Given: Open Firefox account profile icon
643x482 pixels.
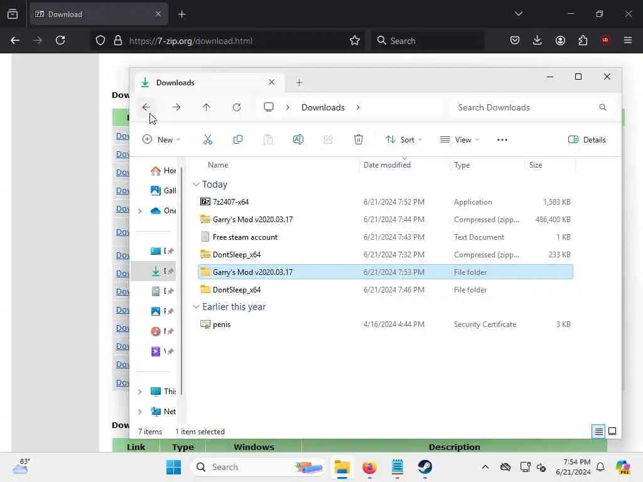Looking at the screenshot, I should coord(560,40).
